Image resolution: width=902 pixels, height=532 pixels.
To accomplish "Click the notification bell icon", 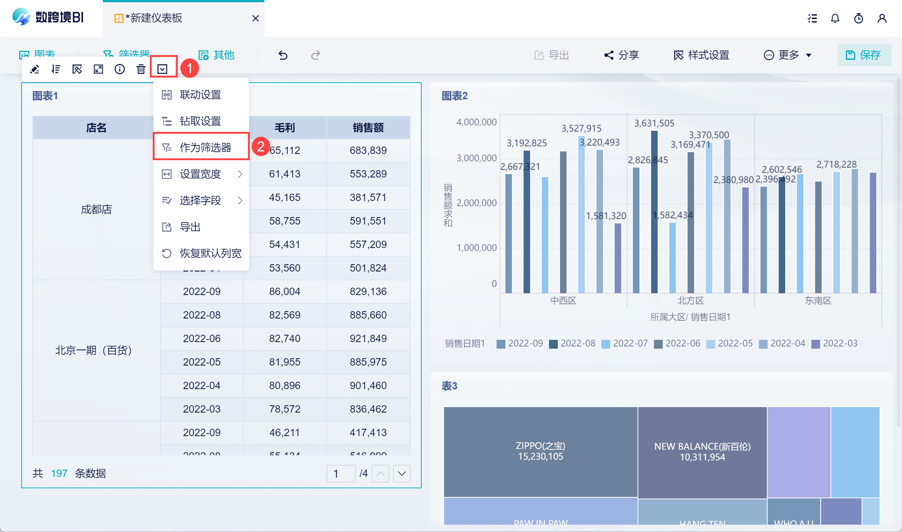I will click(x=835, y=18).
